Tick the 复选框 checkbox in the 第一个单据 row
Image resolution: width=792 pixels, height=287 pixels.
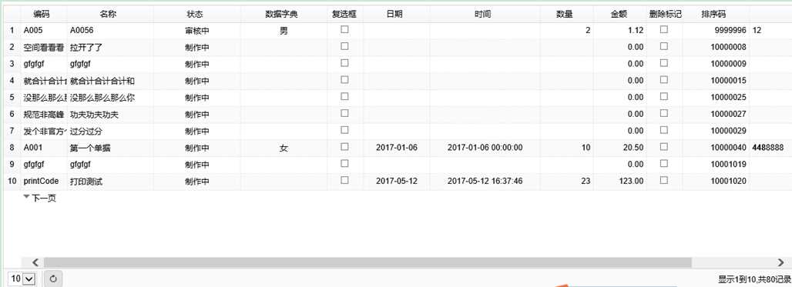coord(344,147)
